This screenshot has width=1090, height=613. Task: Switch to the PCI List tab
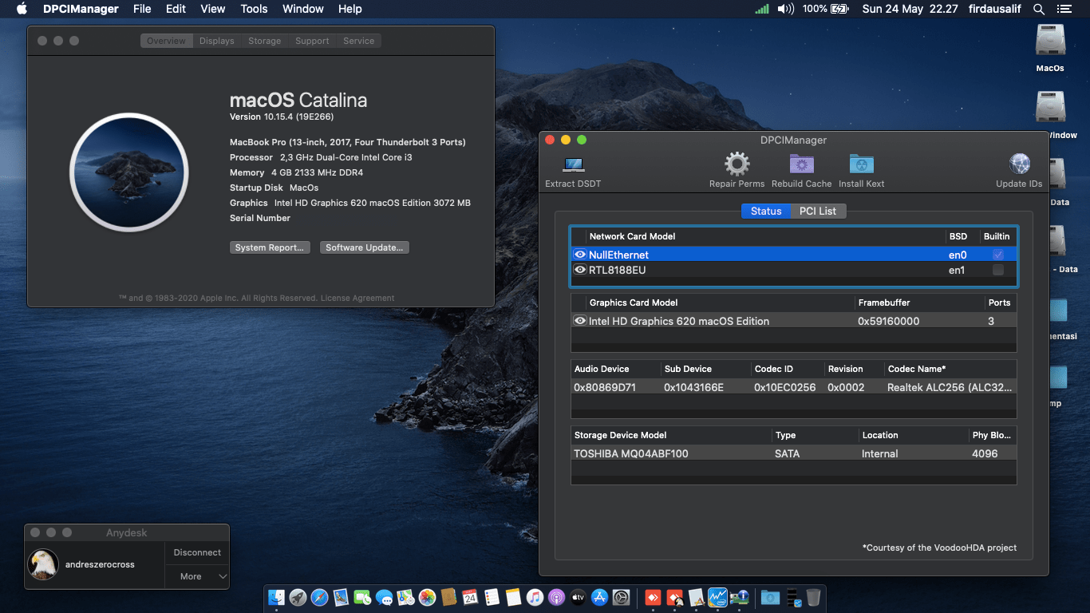[x=818, y=211]
